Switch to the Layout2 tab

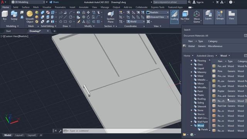pyautogui.click(x=32, y=135)
